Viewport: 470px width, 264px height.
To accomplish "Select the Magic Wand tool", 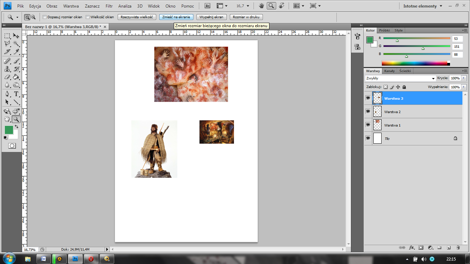I will pyautogui.click(x=16, y=44).
